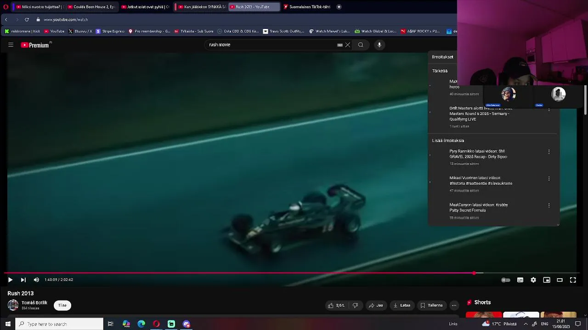Open a new browser tab

point(339,7)
